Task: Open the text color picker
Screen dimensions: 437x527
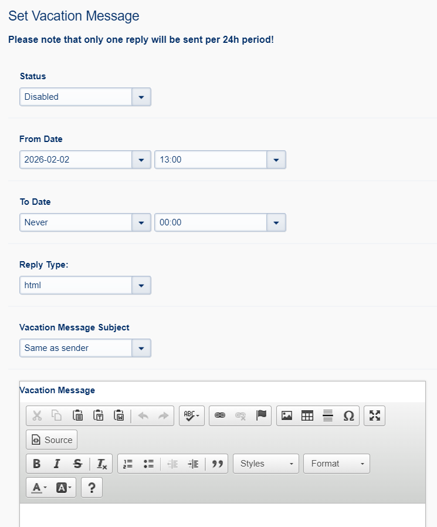Action: click(x=39, y=488)
